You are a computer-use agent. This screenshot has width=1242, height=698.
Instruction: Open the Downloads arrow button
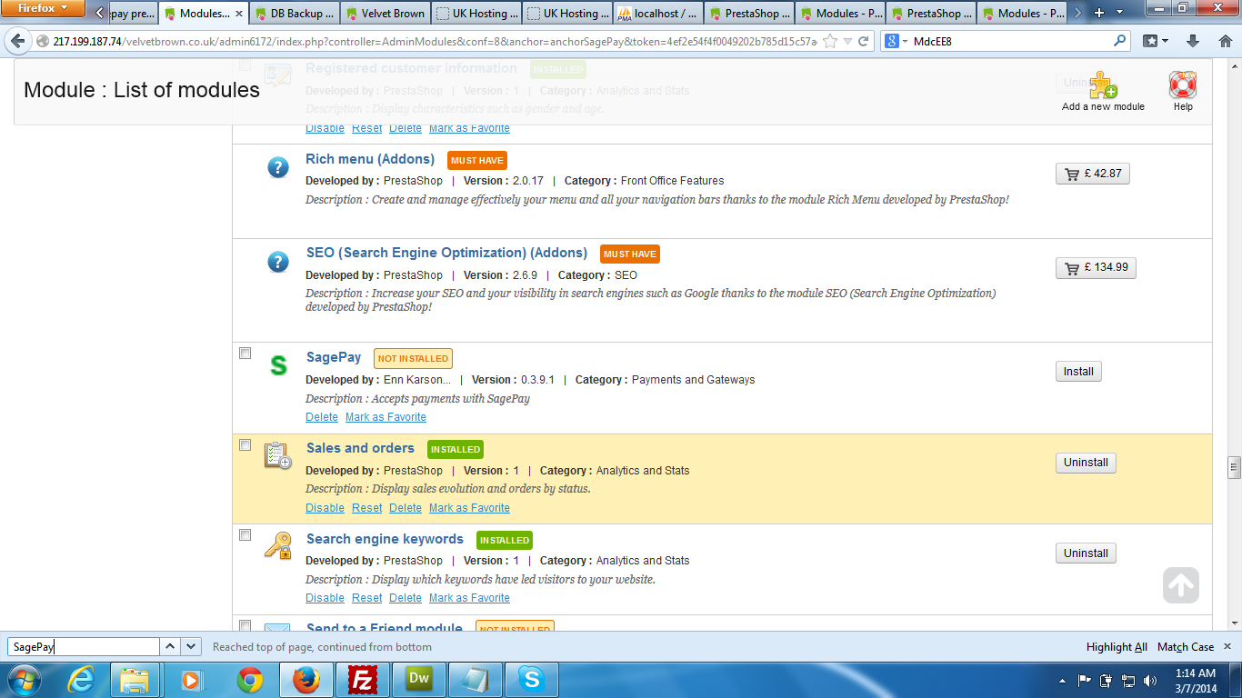1193,41
